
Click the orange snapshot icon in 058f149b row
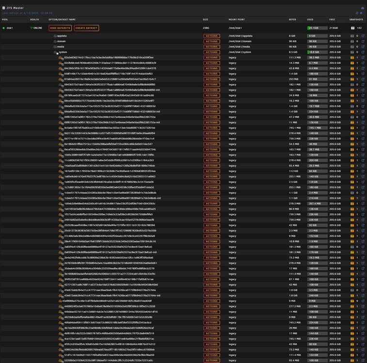tap(352, 74)
